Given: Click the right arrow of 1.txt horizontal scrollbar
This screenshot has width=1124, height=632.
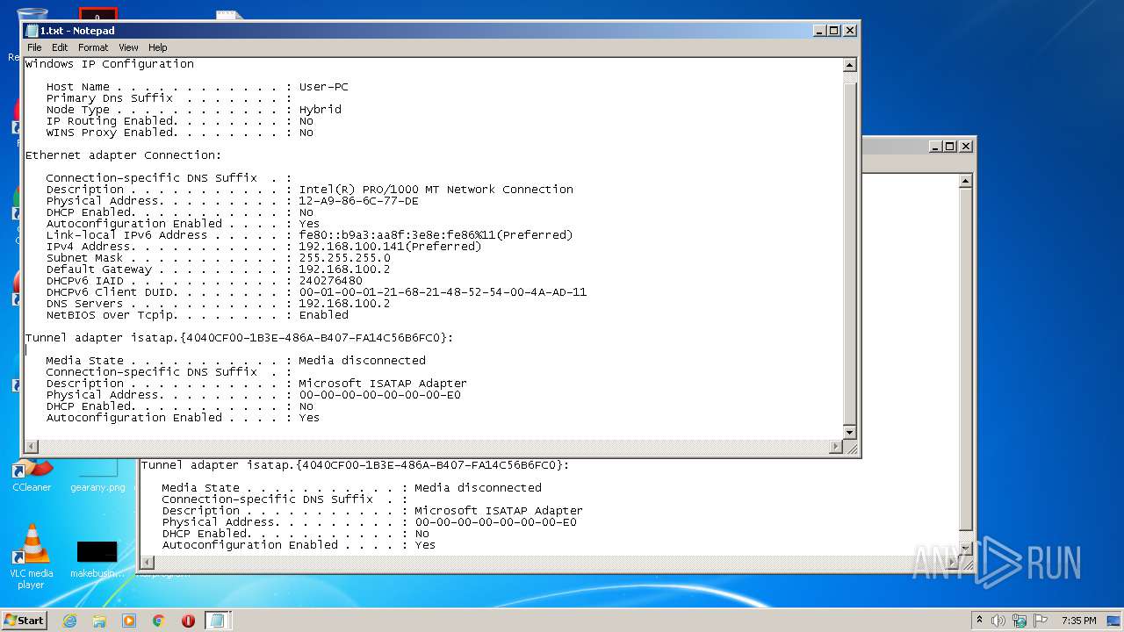Looking at the screenshot, I should tap(836, 447).
